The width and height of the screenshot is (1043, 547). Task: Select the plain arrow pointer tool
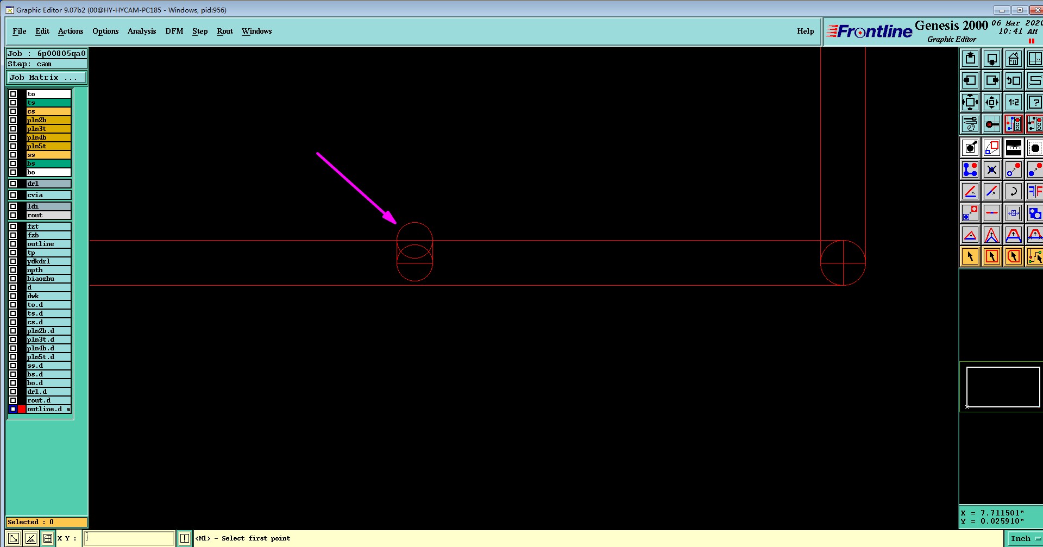coord(970,256)
